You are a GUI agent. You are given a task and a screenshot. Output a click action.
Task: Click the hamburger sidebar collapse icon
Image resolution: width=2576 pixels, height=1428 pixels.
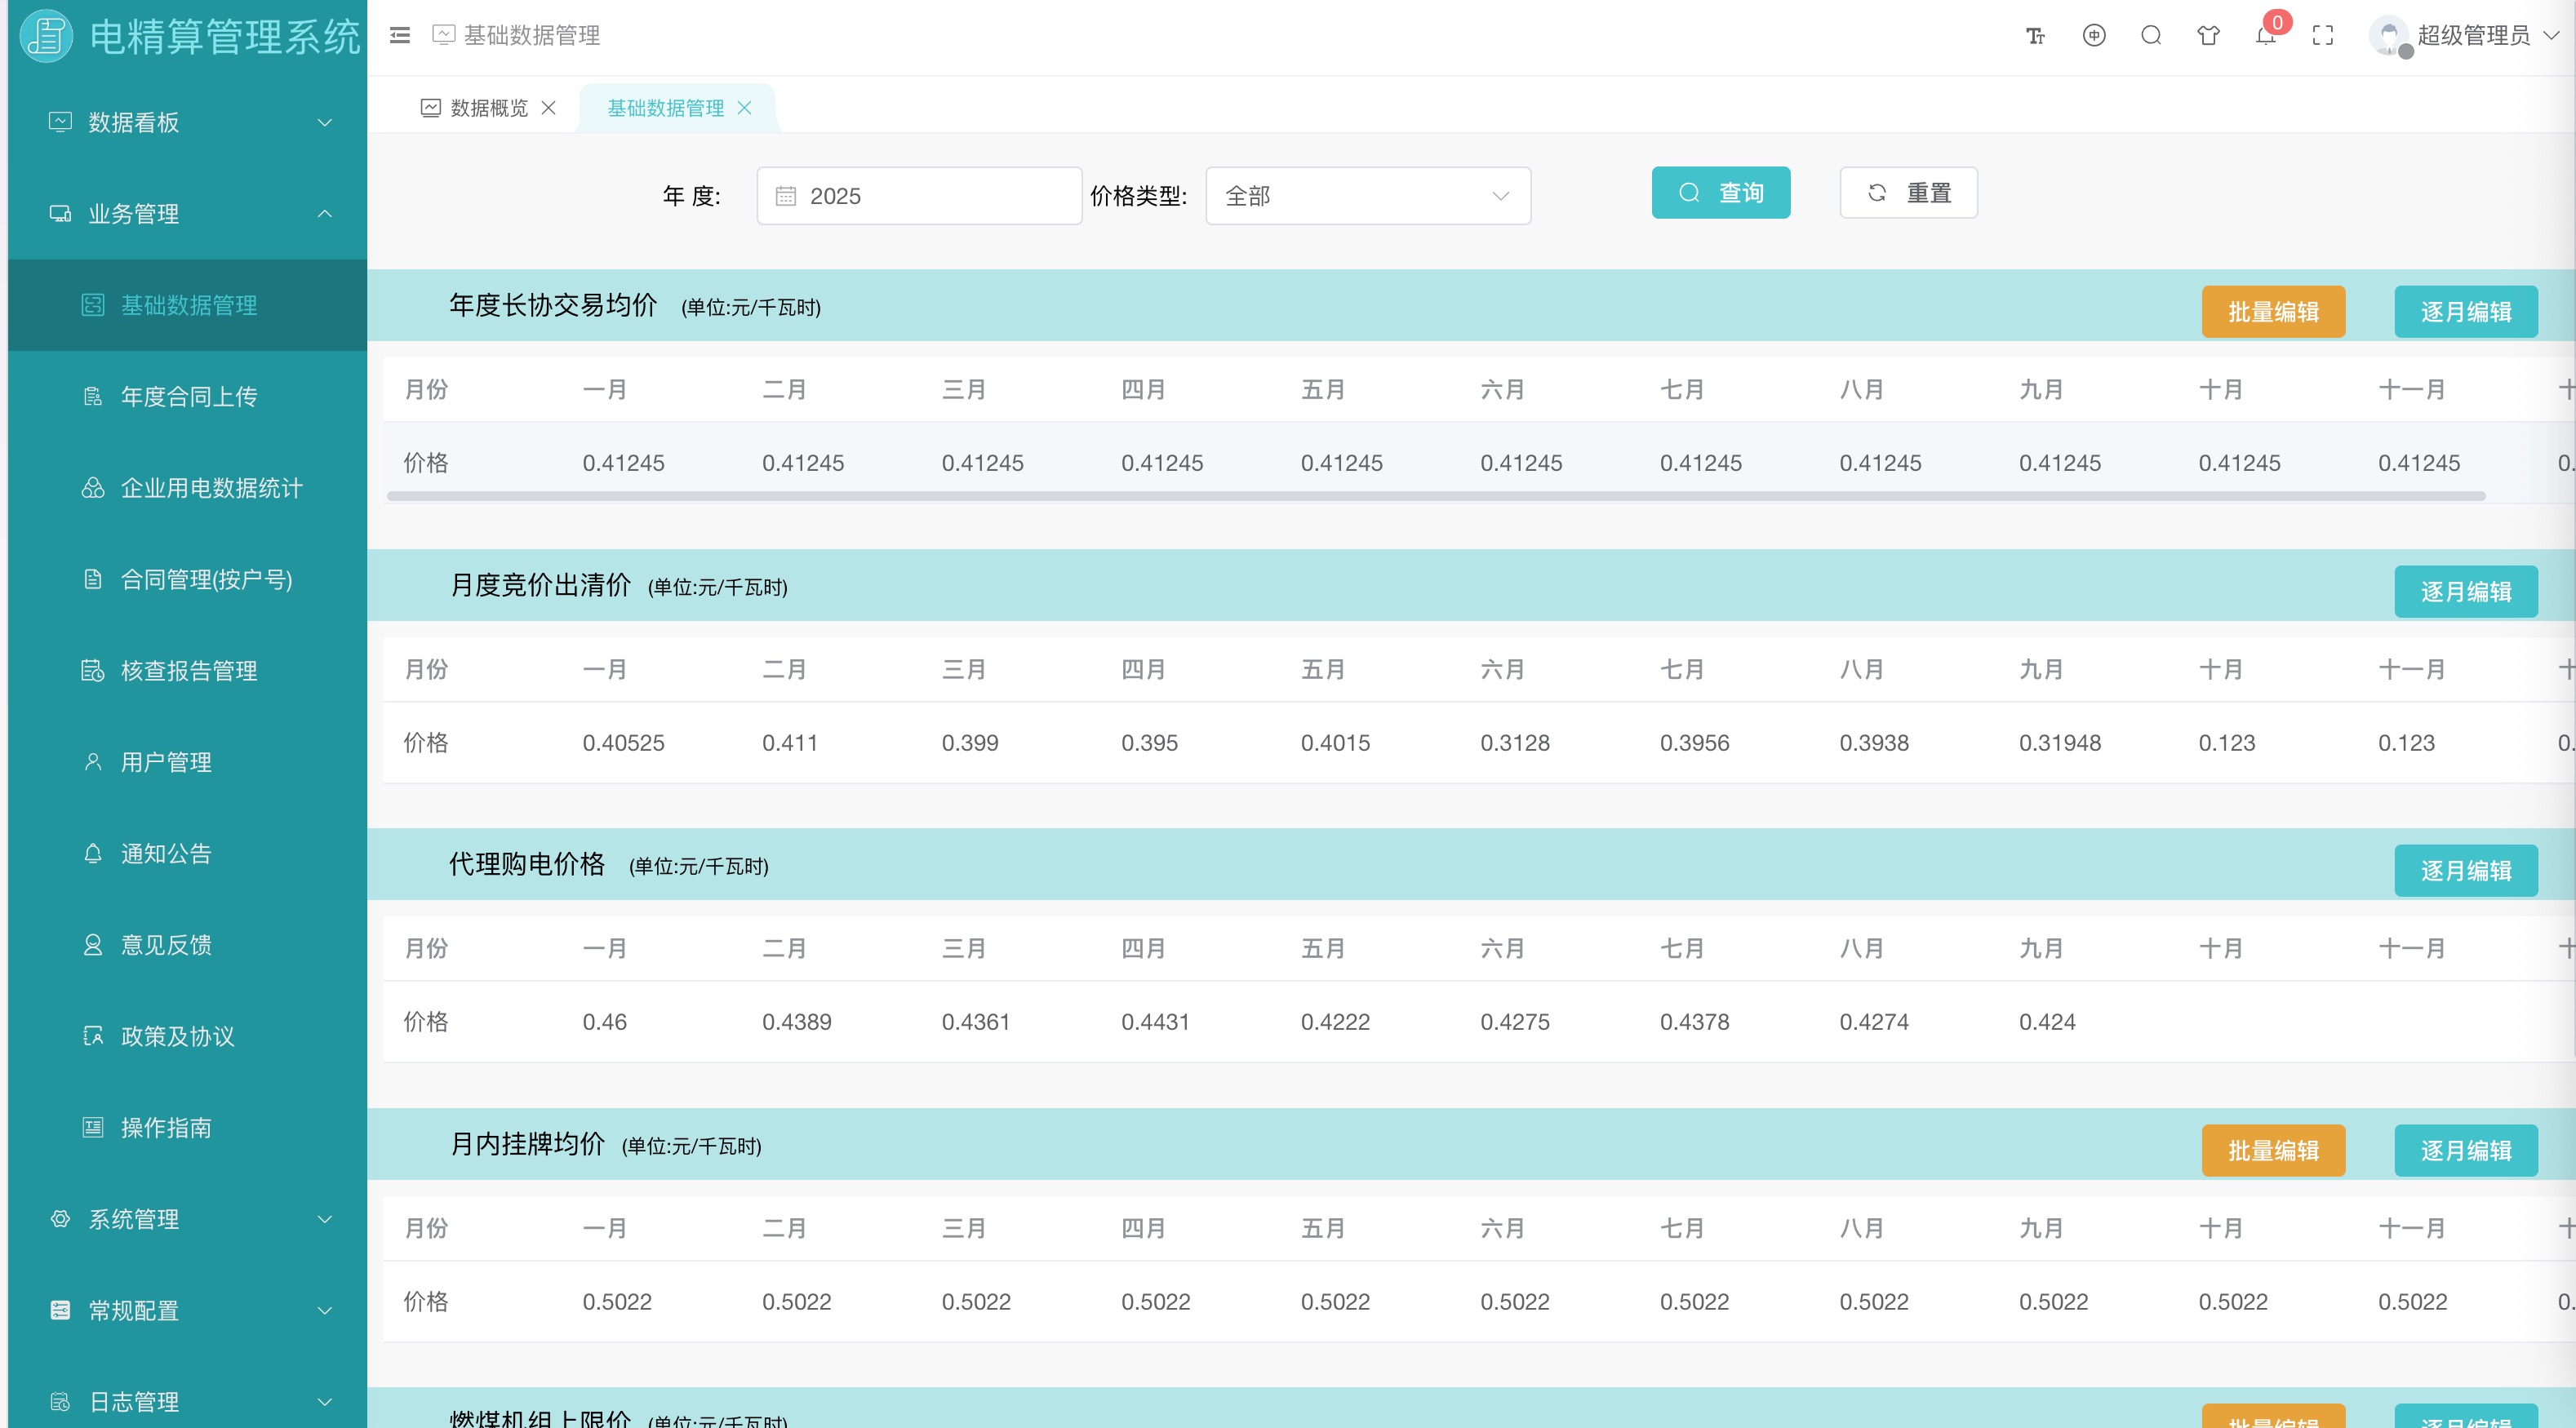[x=400, y=36]
